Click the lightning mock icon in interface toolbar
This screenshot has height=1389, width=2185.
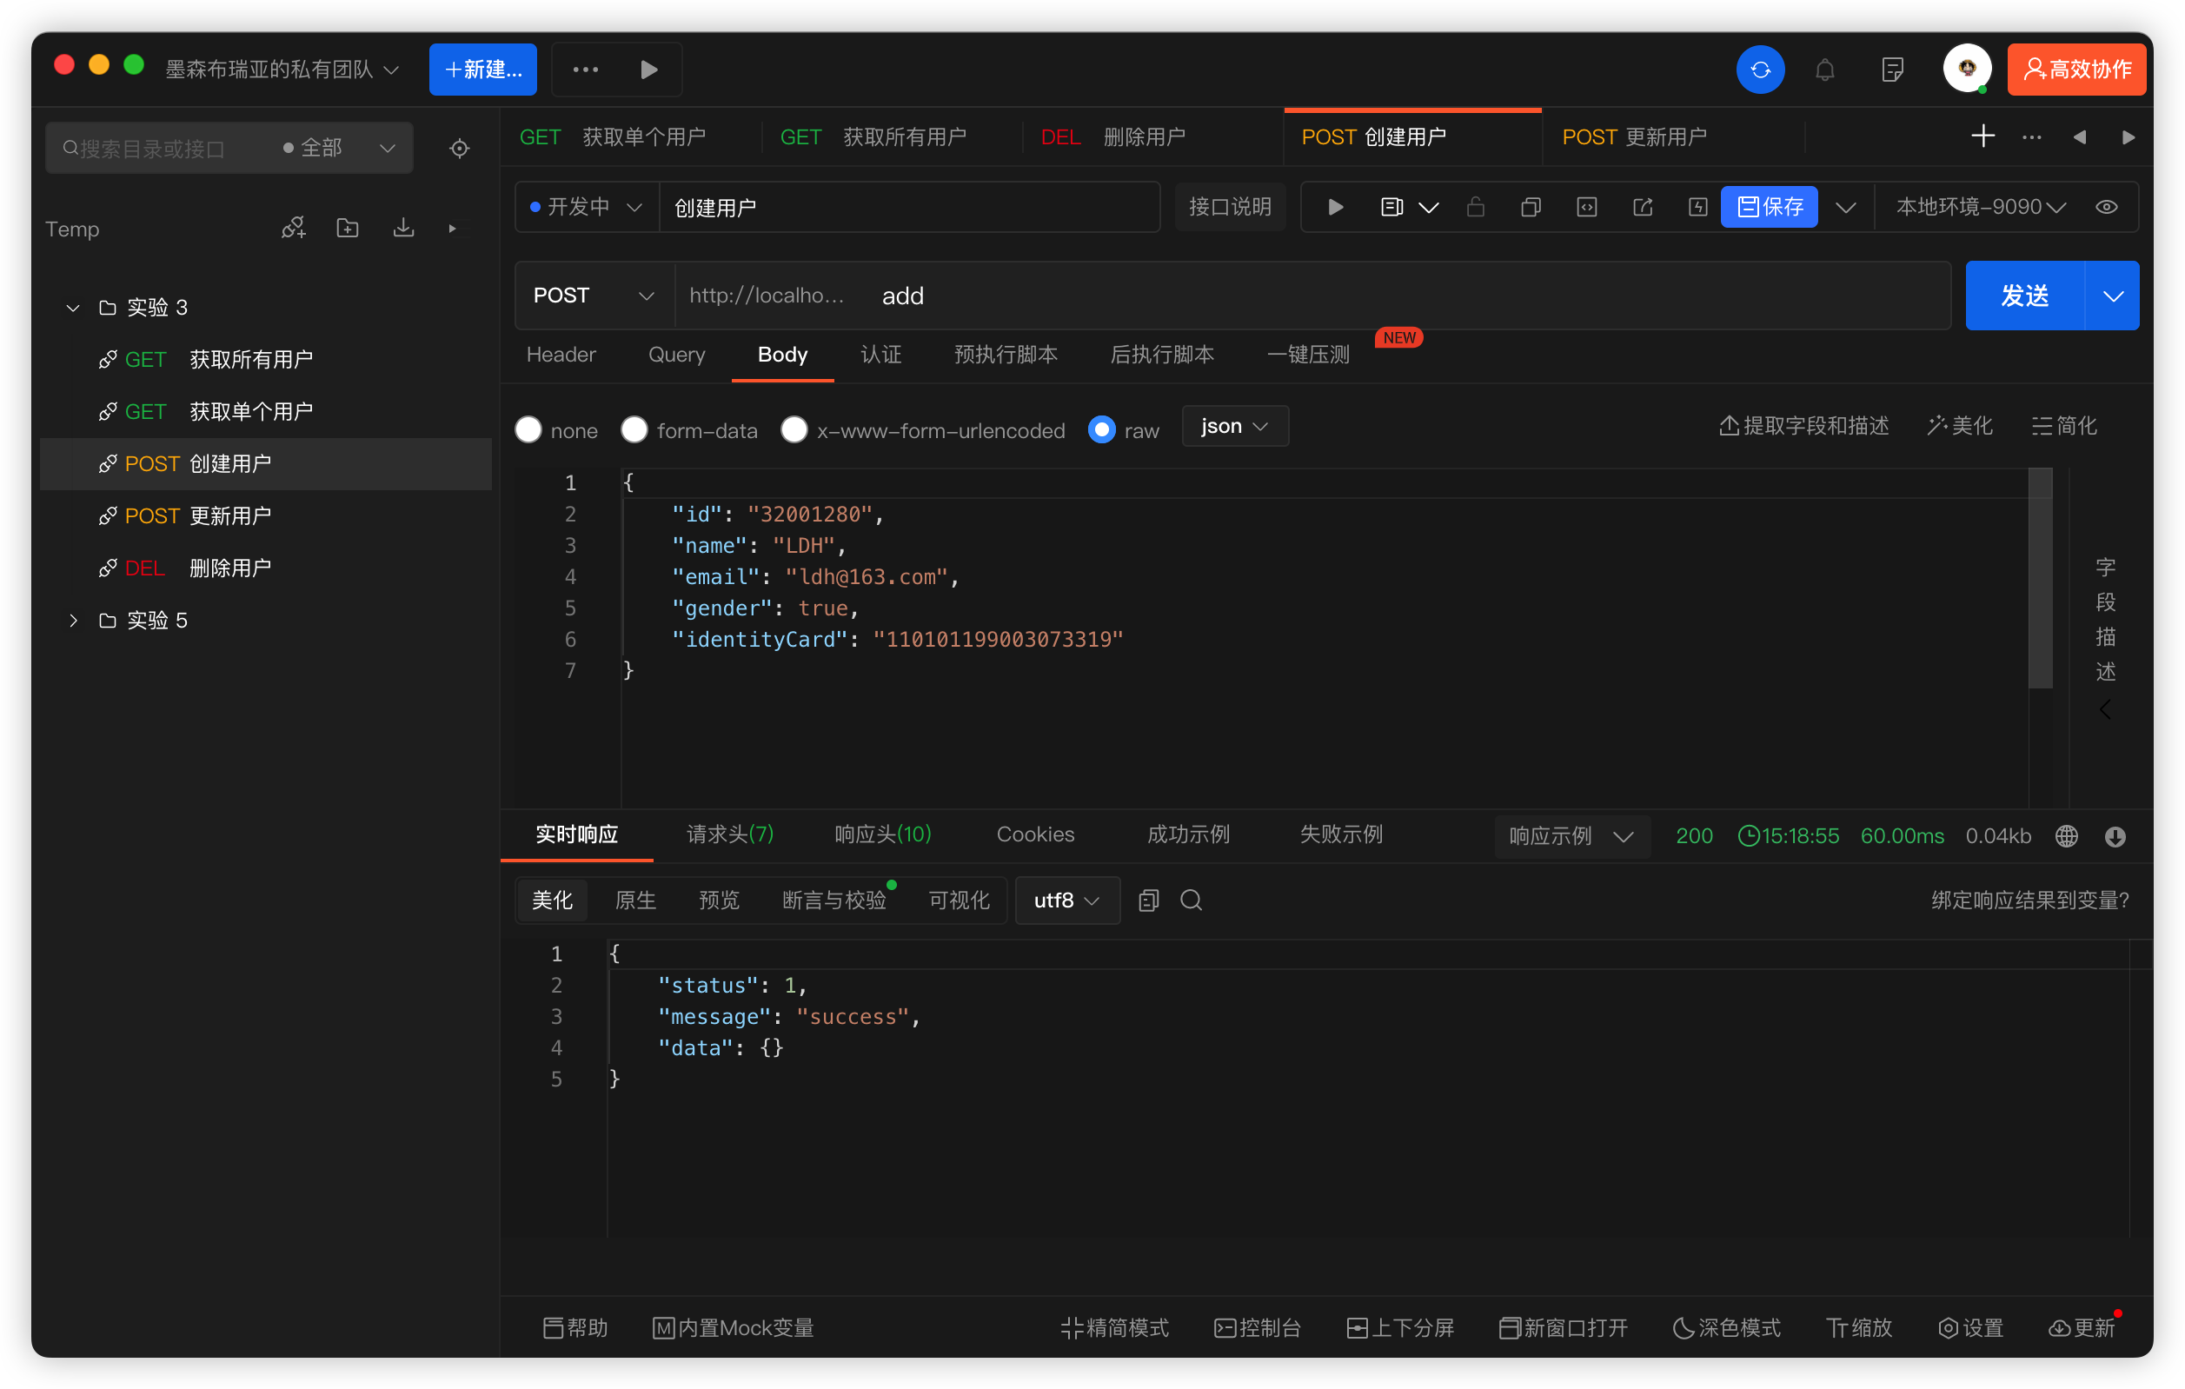(1697, 207)
